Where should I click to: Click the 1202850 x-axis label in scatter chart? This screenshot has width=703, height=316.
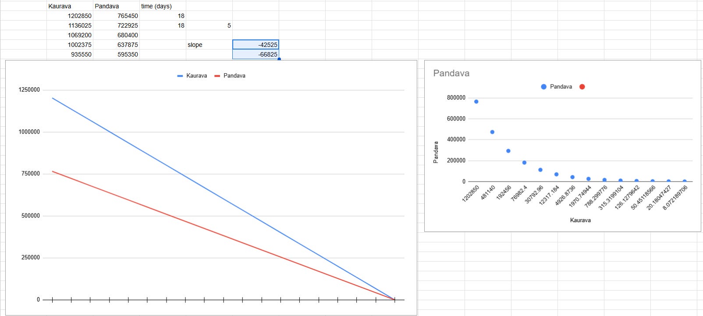tap(470, 193)
